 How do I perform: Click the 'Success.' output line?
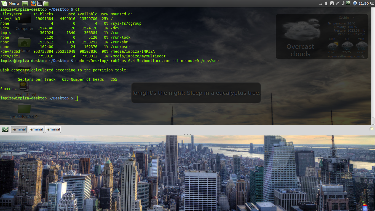click(x=9, y=89)
